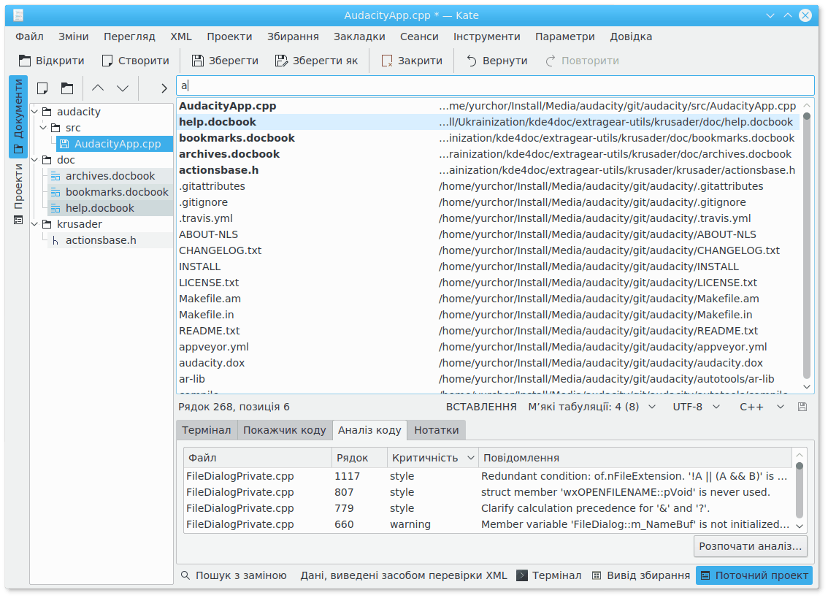Click the modified-state save icon in status bar
The width and height of the screenshot is (828, 598).
(x=802, y=407)
